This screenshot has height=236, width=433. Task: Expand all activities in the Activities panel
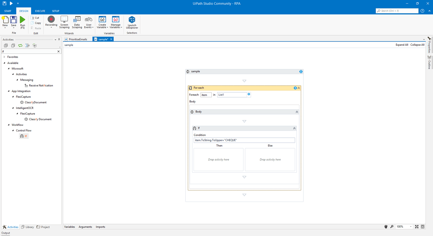point(6,46)
